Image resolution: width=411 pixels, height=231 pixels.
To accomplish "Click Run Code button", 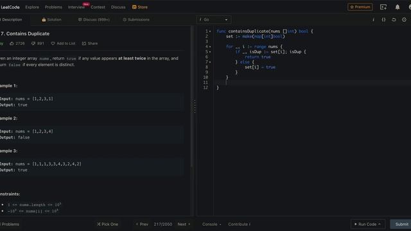I will (x=368, y=224).
